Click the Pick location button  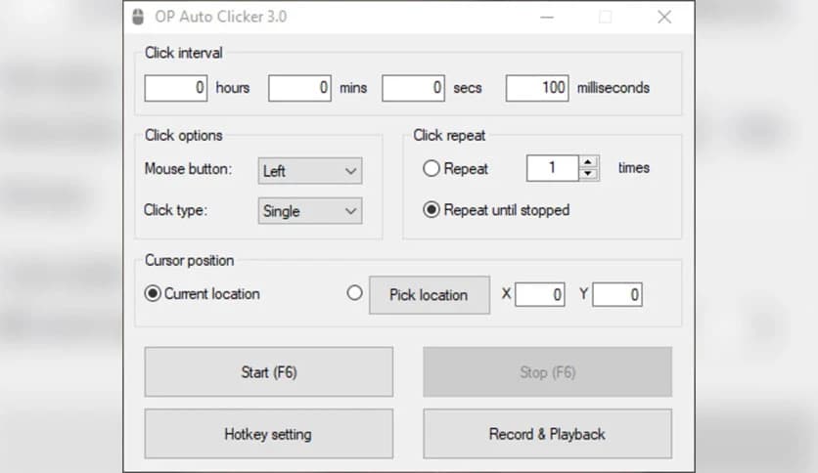[429, 294]
